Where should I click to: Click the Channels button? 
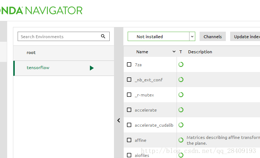[213, 36]
